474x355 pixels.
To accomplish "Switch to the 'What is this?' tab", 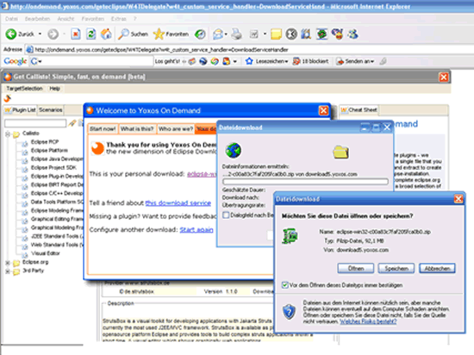I will click(x=137, y=129).
